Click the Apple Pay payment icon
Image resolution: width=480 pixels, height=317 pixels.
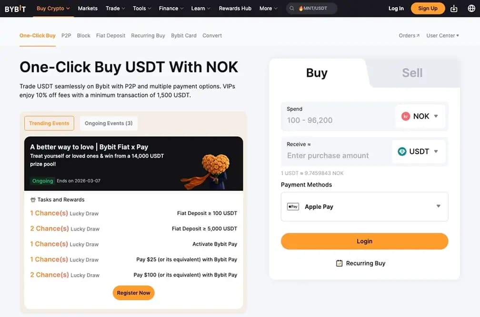tap(293, 207)
